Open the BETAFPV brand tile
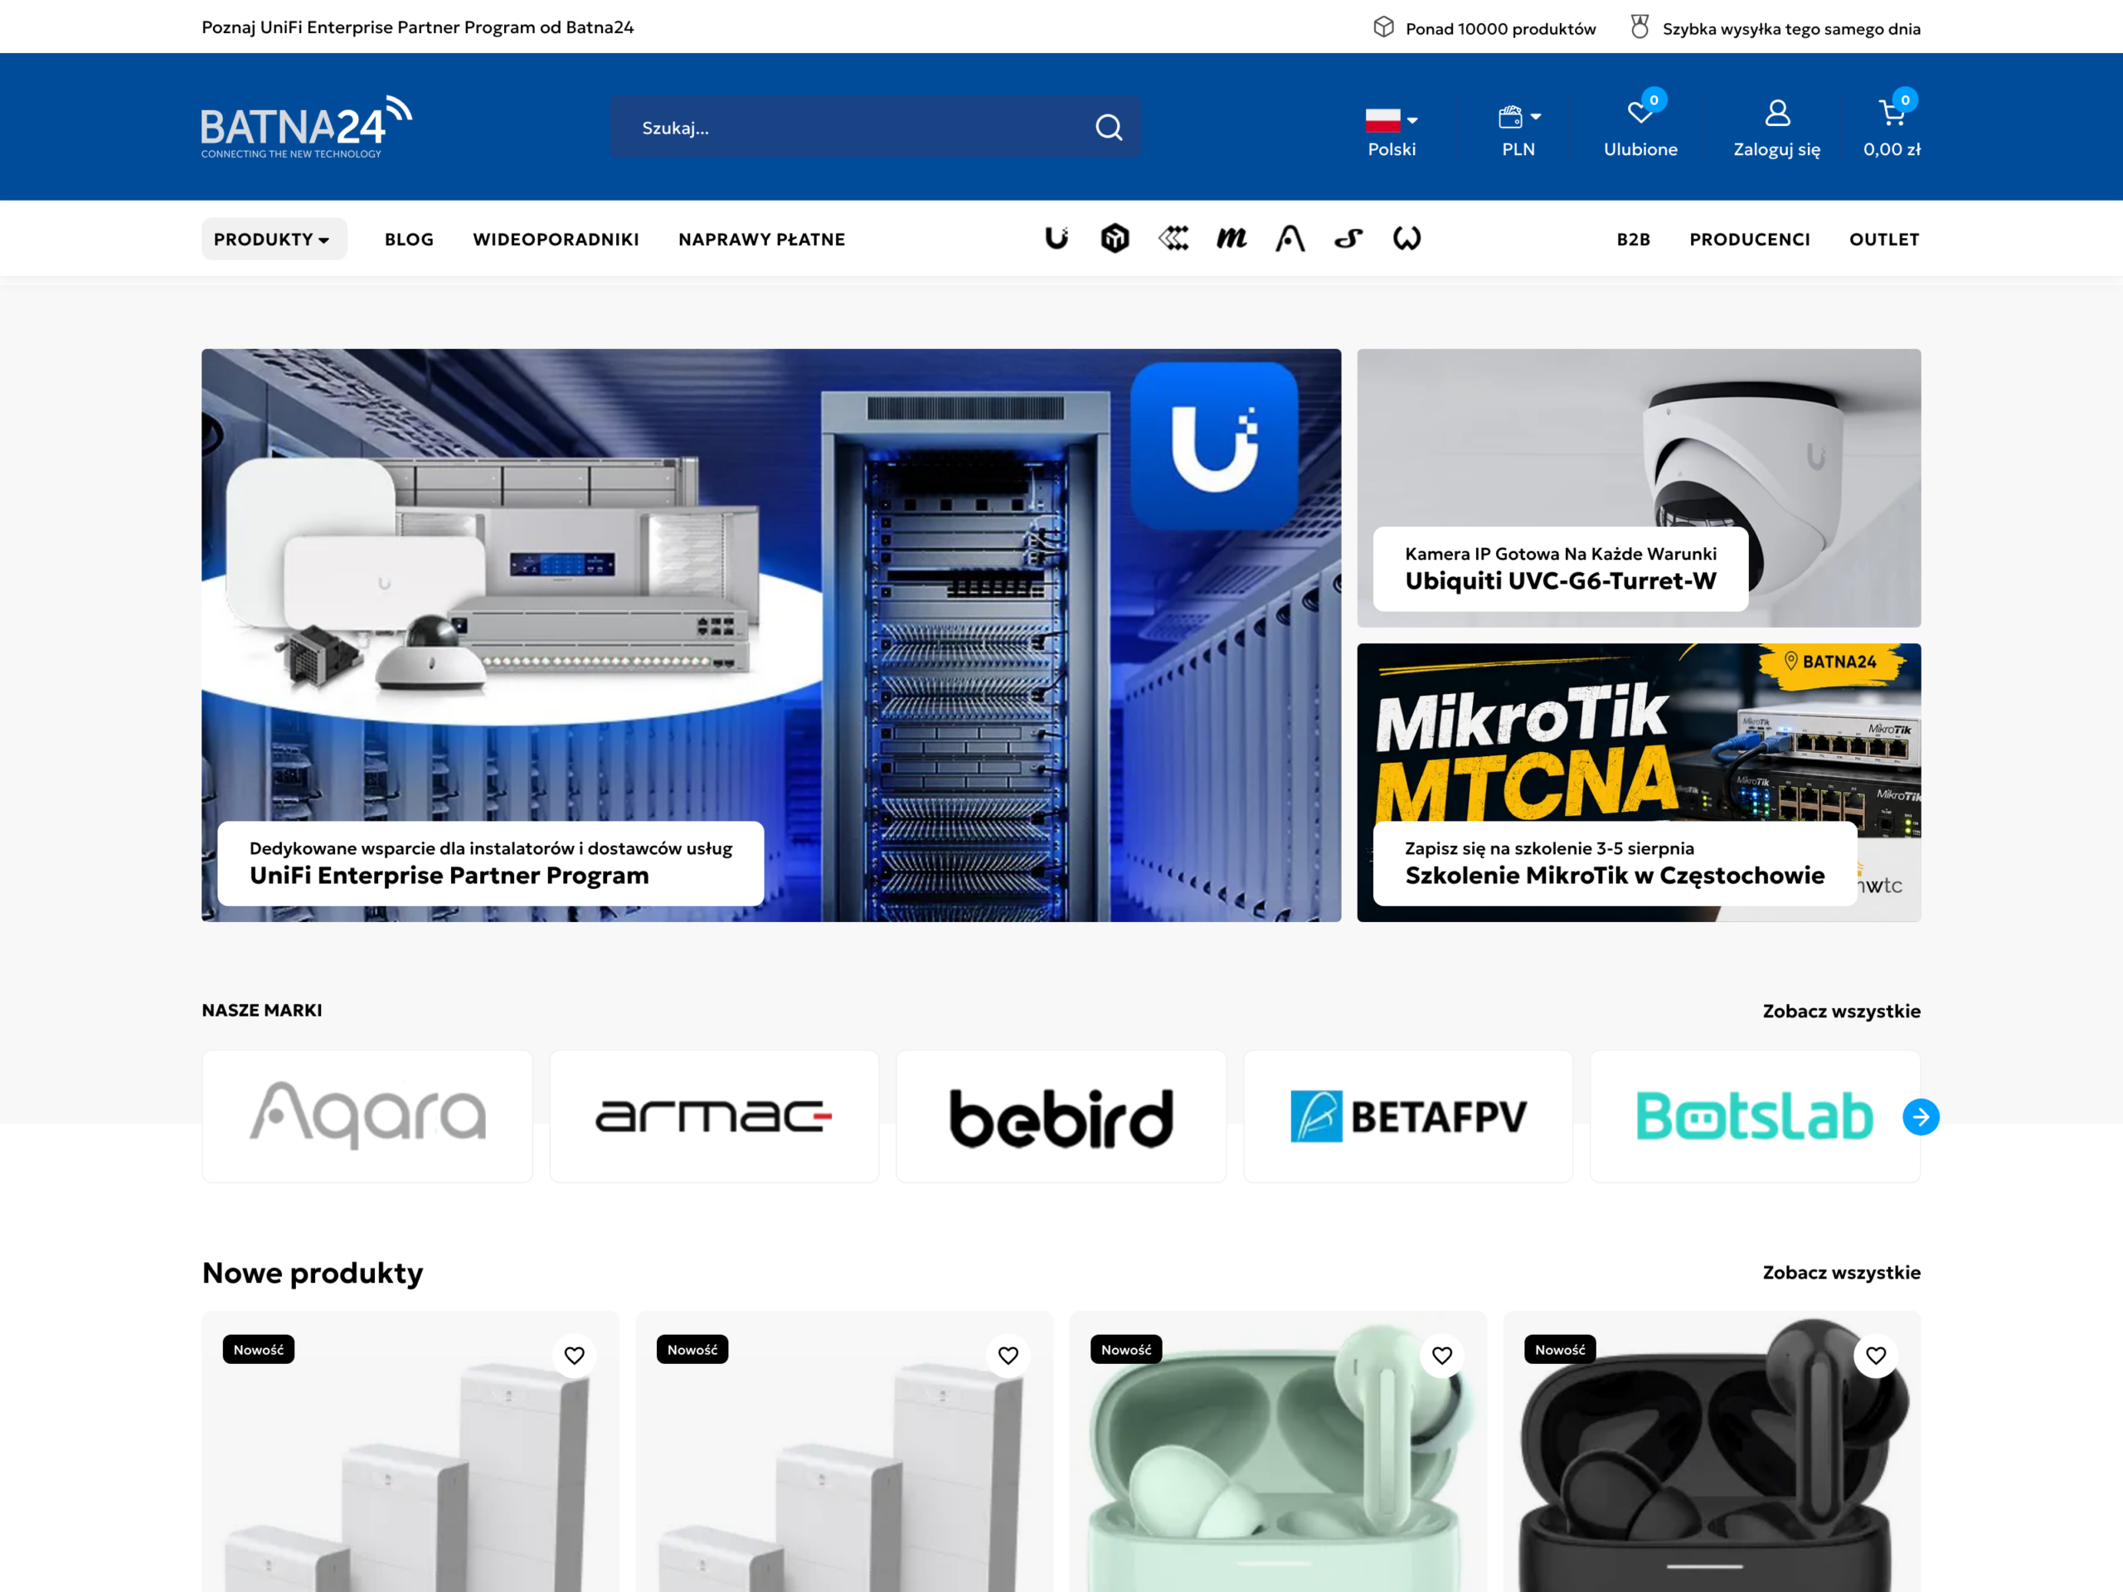 point(1408,1116)
